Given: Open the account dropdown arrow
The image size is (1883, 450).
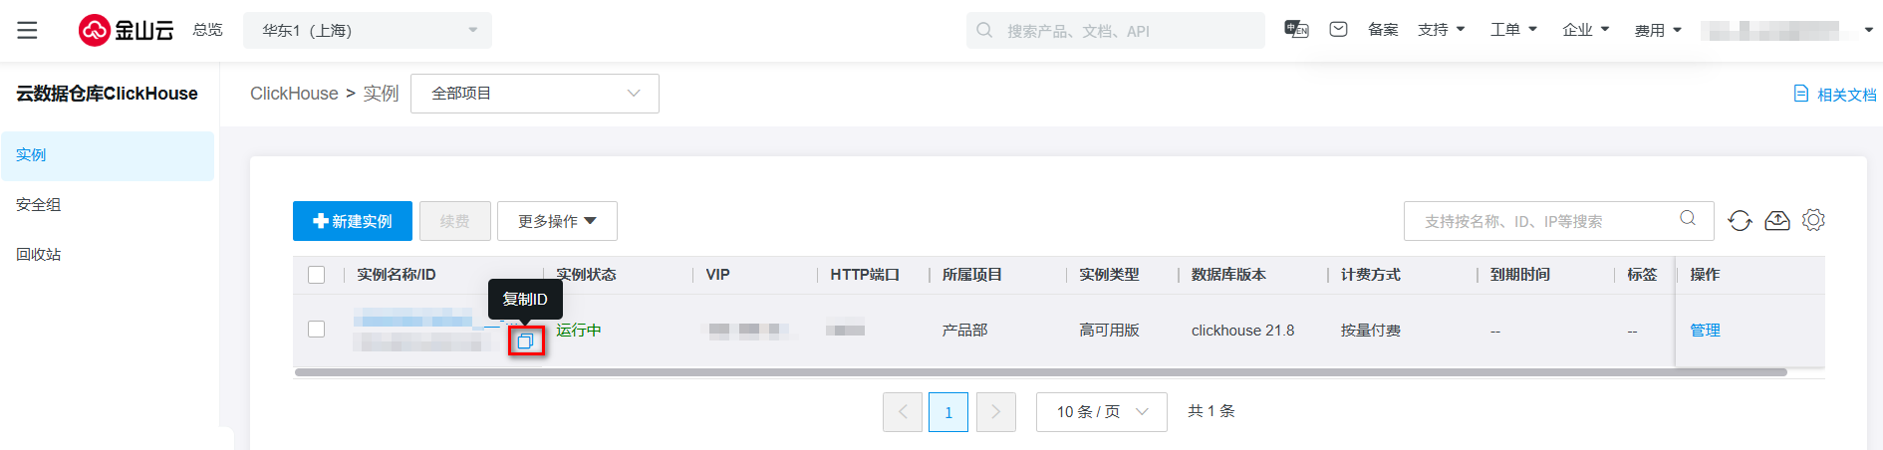Looking at the screenshot, I should tap(1868, 30).
